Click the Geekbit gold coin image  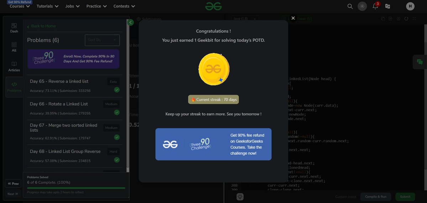pos(213,70)
